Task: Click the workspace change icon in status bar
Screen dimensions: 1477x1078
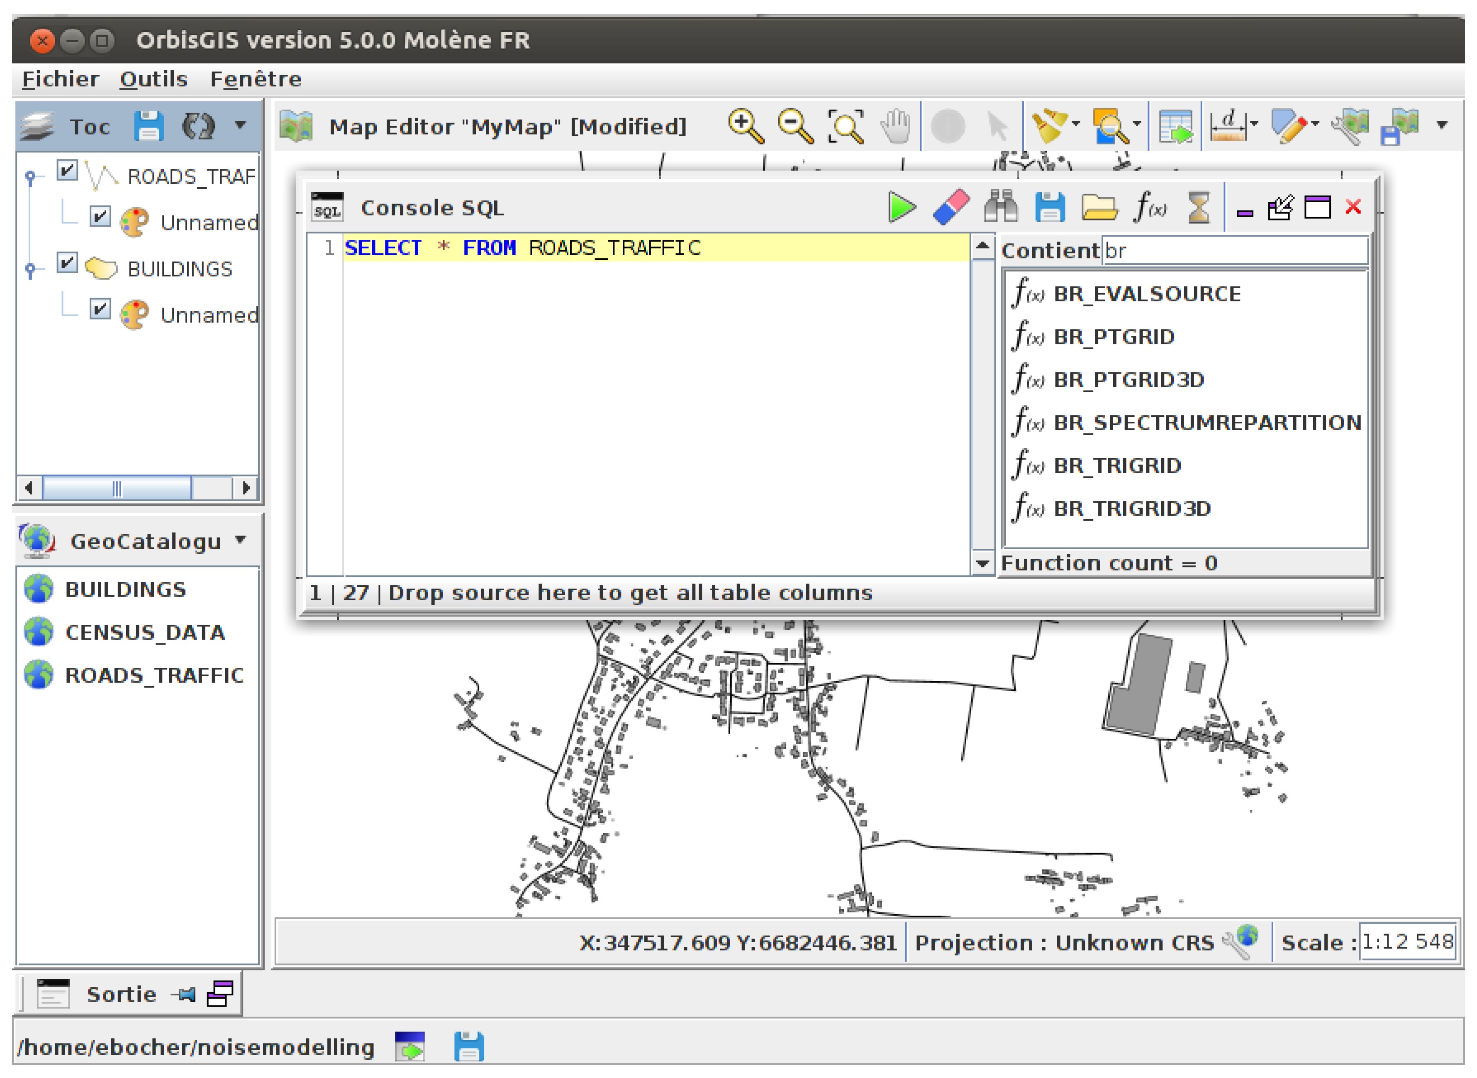Action: [x=410, y=1047]
